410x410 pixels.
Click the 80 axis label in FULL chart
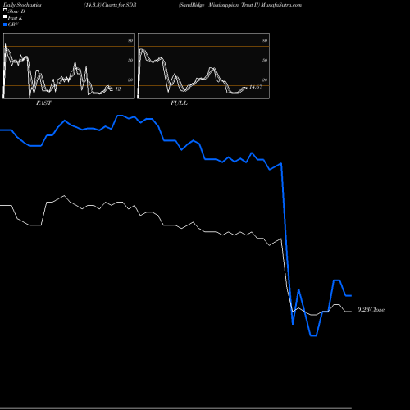click(x=265, y=40)
